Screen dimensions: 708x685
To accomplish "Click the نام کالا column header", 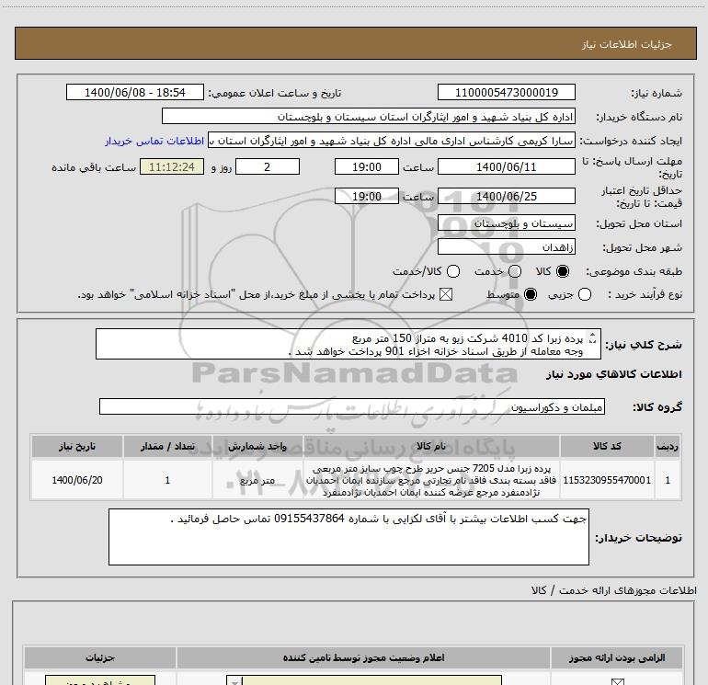I will (431, 446).
